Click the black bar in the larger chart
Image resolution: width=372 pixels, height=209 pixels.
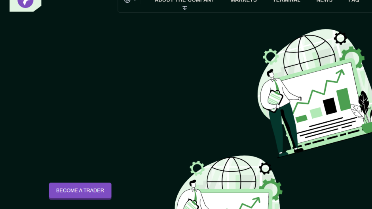click(329, 106)
